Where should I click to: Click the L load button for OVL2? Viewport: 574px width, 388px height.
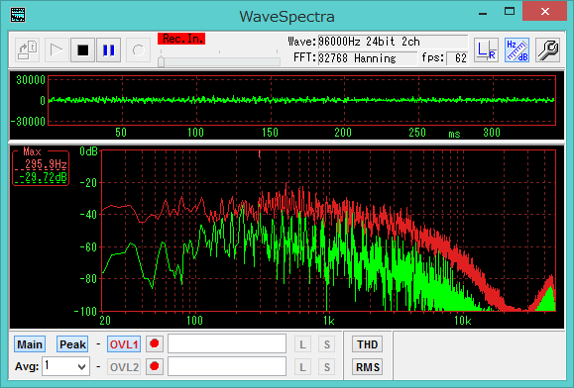click(x=302, y=367)
